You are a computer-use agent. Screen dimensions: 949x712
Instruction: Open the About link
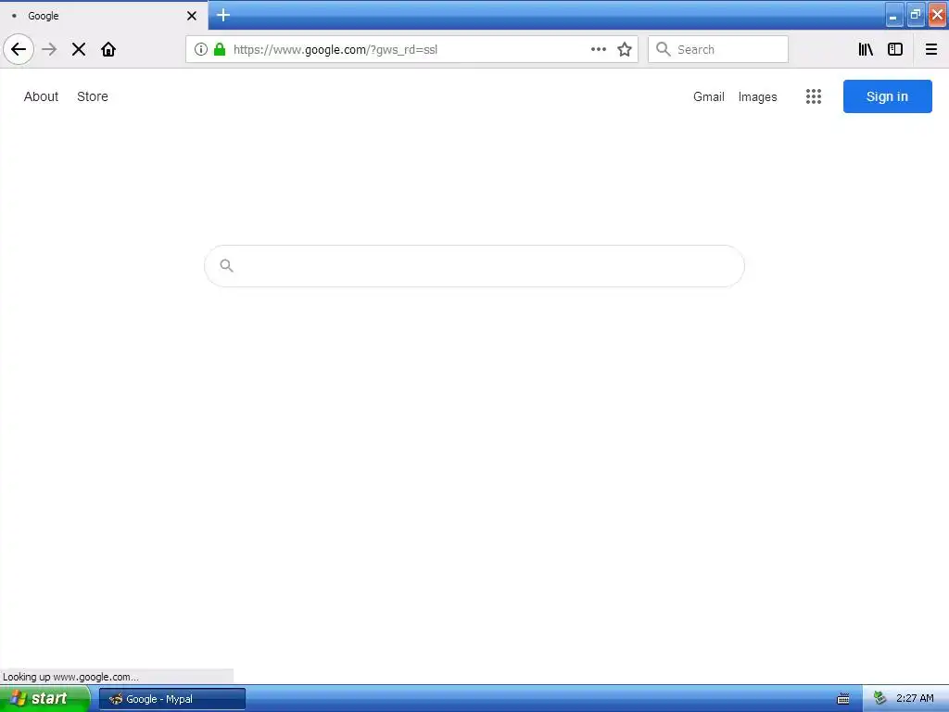41,96
